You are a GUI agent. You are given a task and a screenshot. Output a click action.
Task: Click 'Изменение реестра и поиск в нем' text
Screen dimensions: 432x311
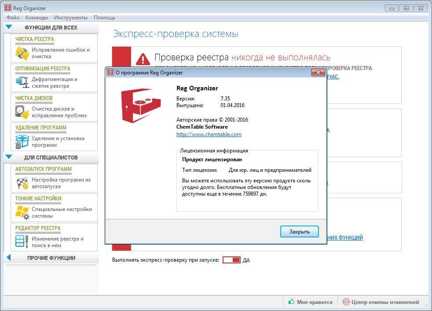pyautogui.click(x=58, y=242)
